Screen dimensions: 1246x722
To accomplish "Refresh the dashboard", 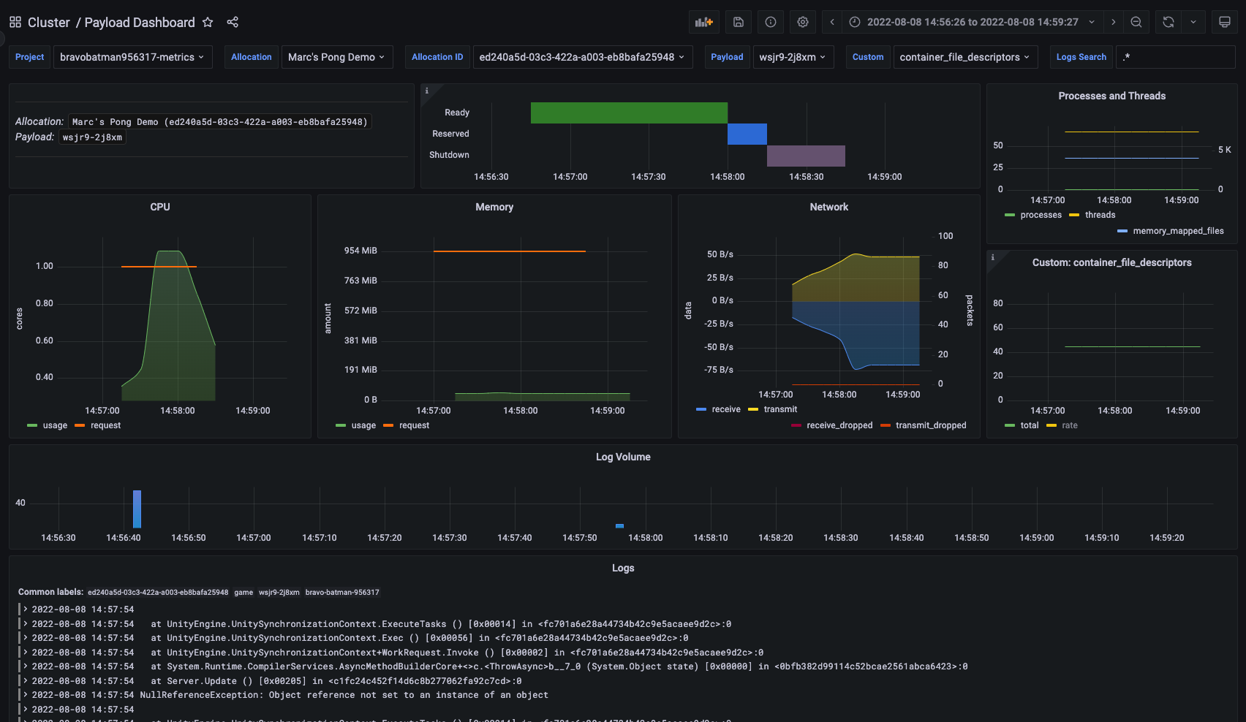I will [1168, 22].
